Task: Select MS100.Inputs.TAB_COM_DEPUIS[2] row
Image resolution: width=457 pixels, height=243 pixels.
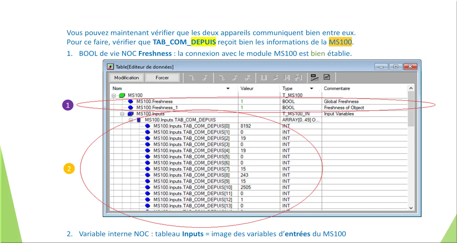Action: click(259, 138)
